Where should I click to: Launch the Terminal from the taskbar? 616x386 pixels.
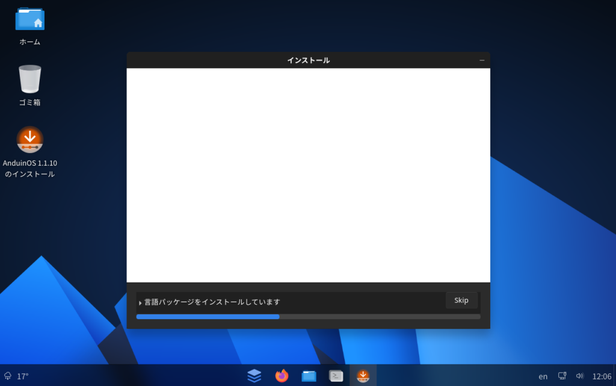(x=336, y=376)
